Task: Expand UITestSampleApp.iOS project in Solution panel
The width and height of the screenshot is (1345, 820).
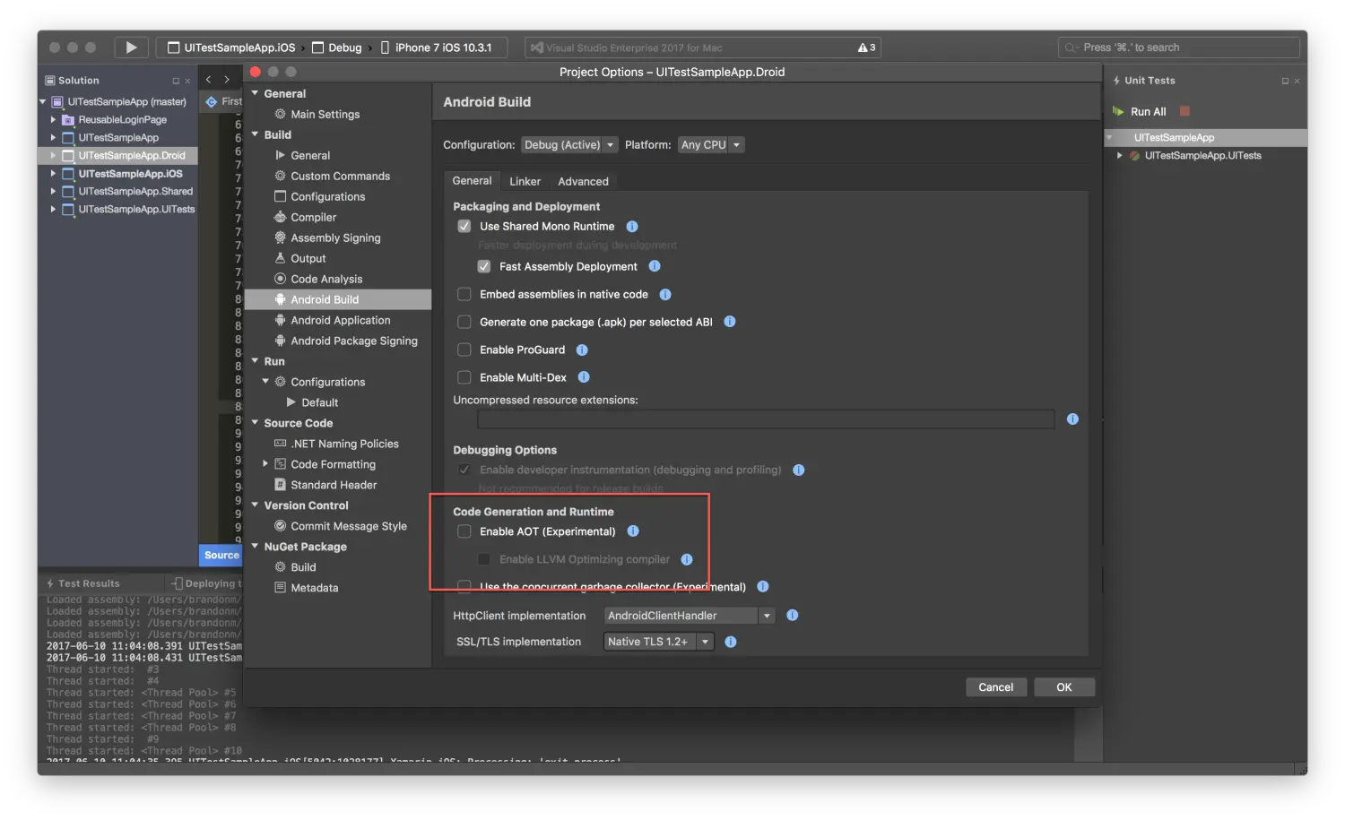Action: pos(53,174)
